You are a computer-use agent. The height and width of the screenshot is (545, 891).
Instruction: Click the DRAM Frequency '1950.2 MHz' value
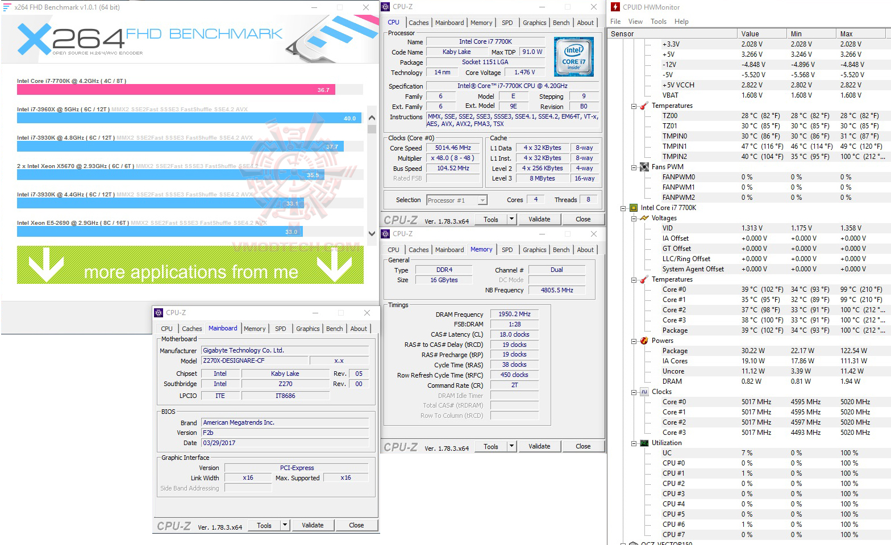click(x=514, y=314)
